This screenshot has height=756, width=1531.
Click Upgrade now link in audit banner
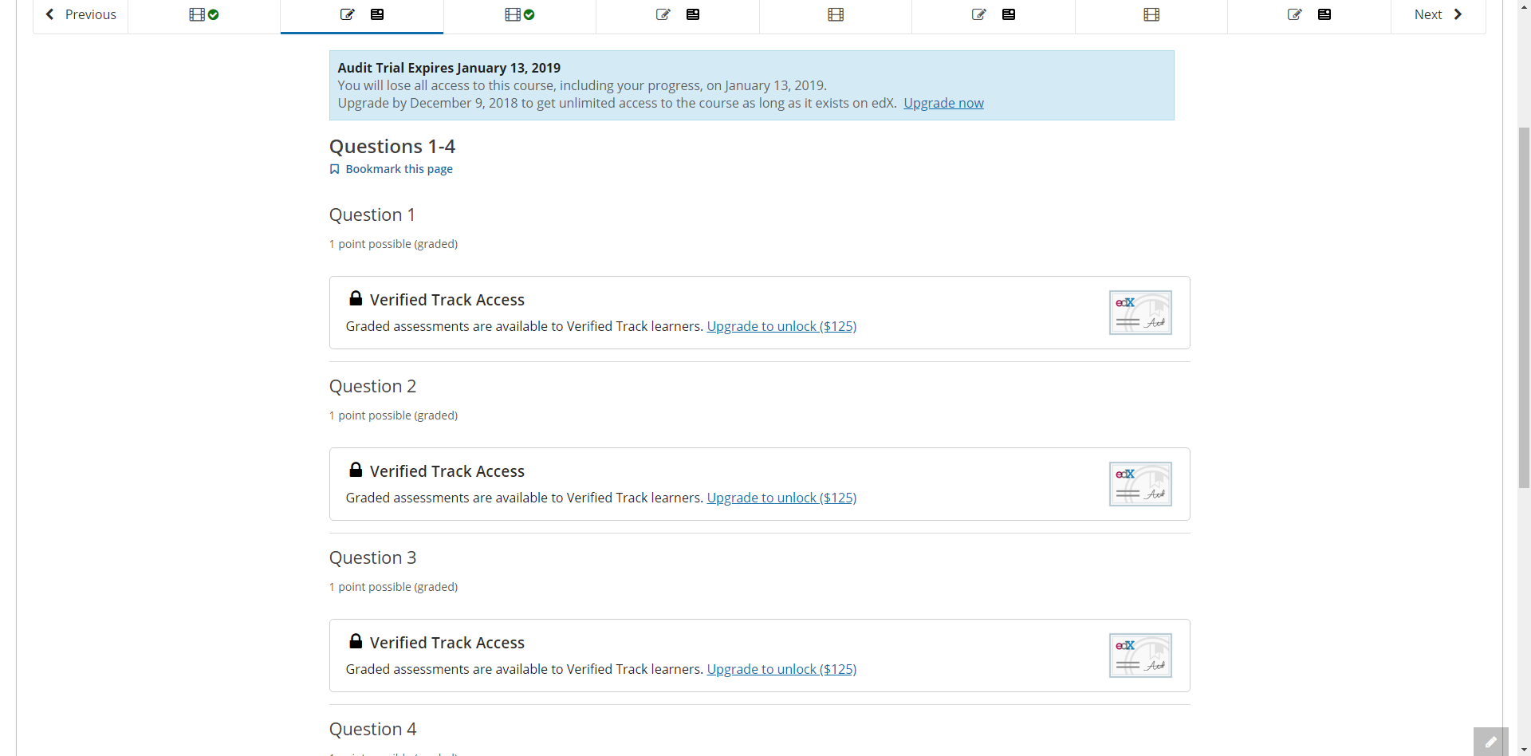coord(943,103)
